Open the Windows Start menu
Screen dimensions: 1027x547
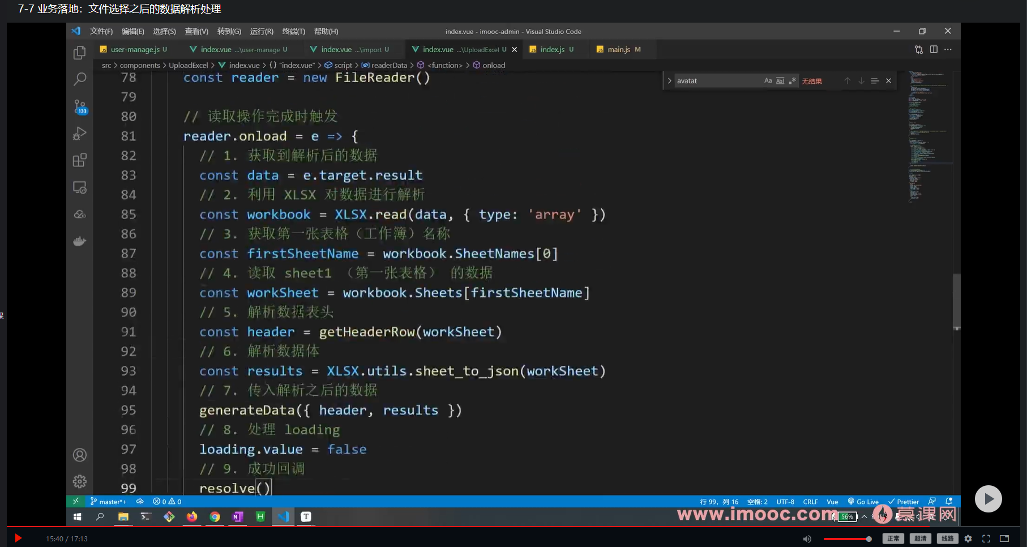[78, 516]
